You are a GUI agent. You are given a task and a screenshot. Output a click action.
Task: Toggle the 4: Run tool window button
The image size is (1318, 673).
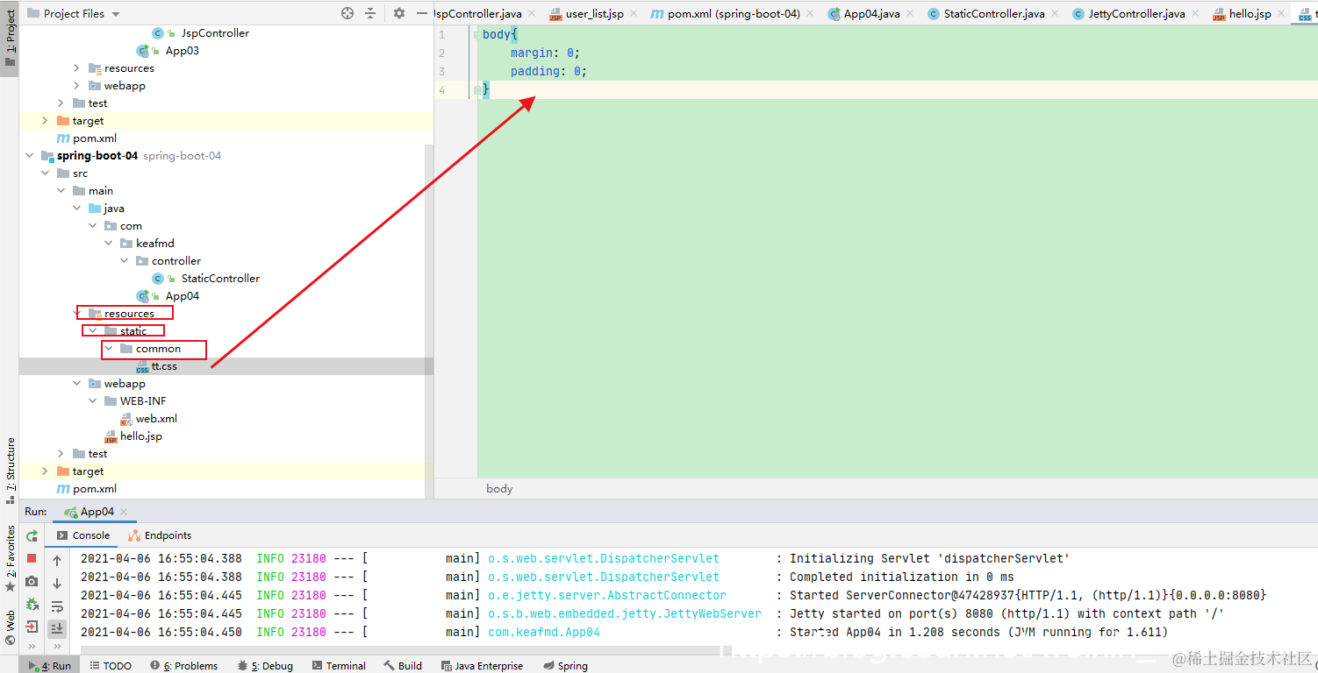click(x=50, y=666)
